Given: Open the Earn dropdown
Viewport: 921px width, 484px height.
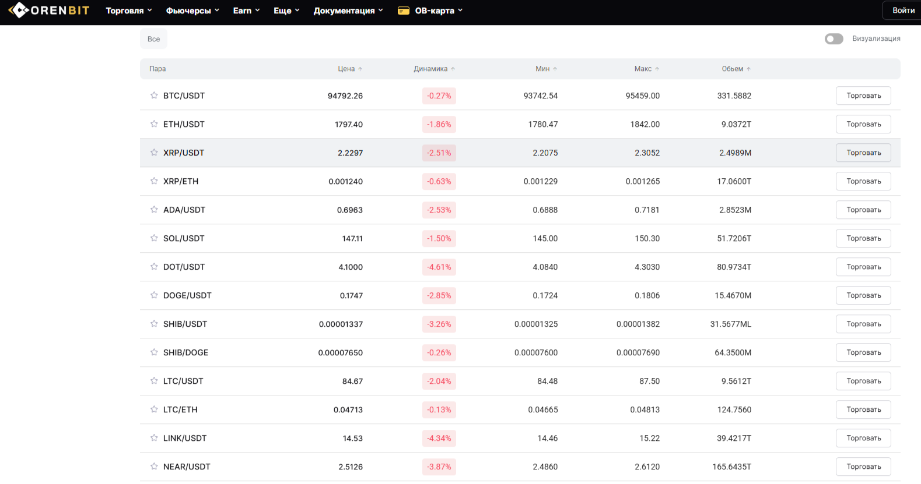Looking at the screenshot, I should point(246,10).
